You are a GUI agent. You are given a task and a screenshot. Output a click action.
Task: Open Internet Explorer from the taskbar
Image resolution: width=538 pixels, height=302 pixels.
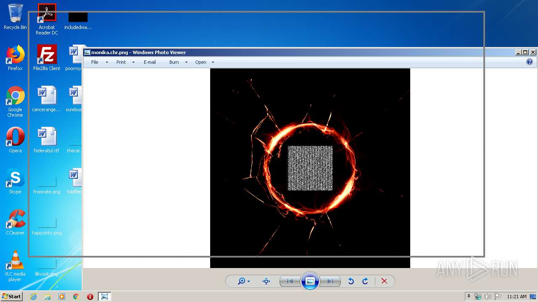pos(33,297)
